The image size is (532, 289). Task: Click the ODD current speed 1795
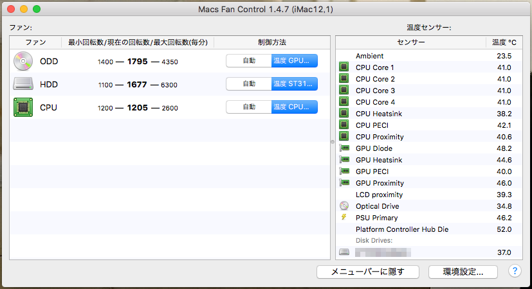(138, 62)
